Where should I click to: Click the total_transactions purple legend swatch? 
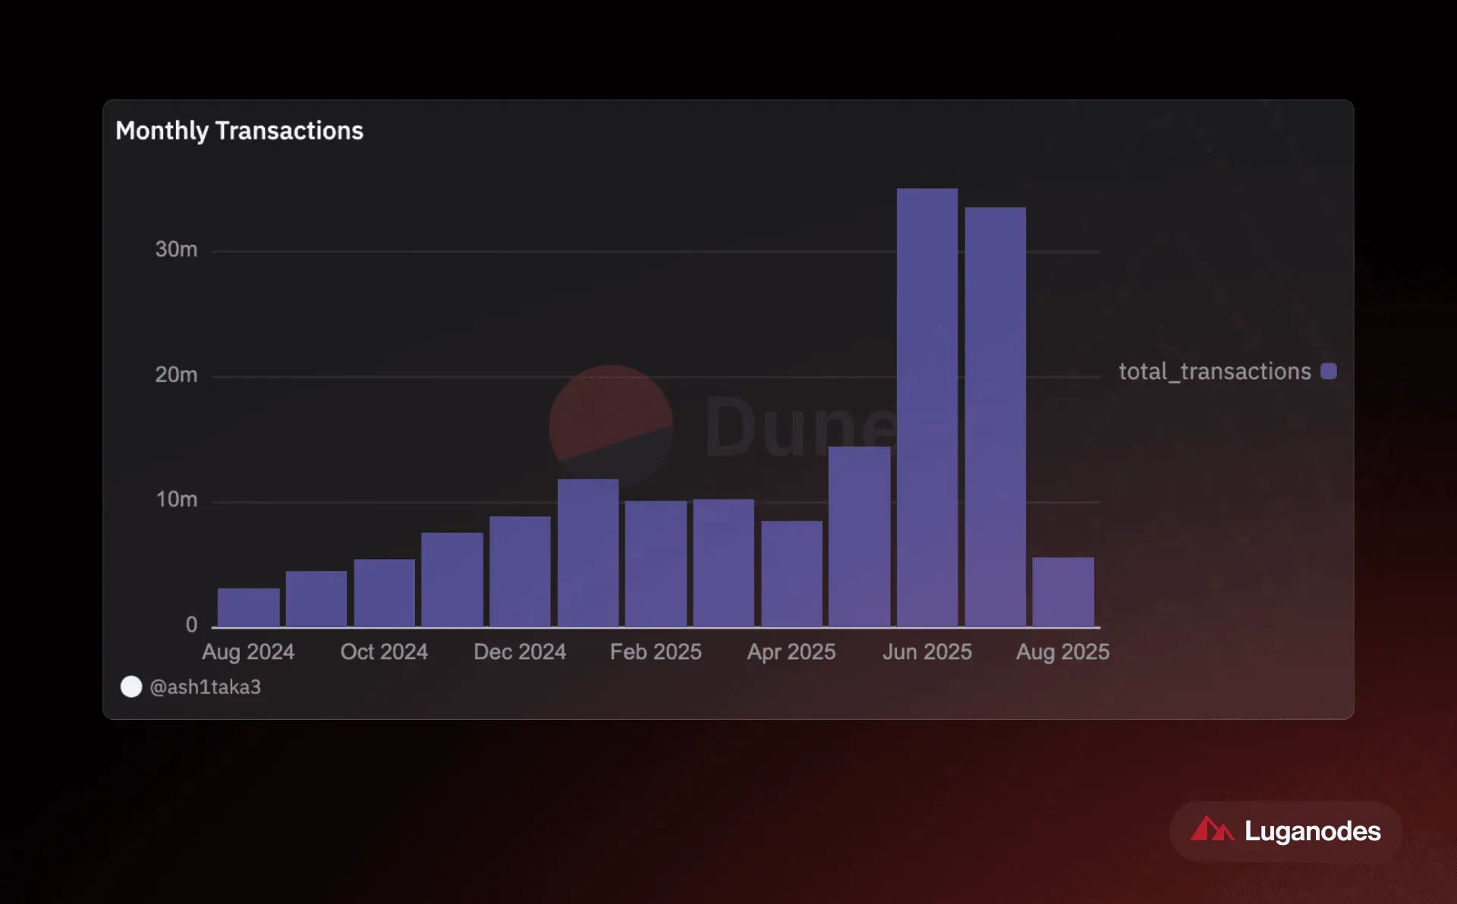[1329, 371]
